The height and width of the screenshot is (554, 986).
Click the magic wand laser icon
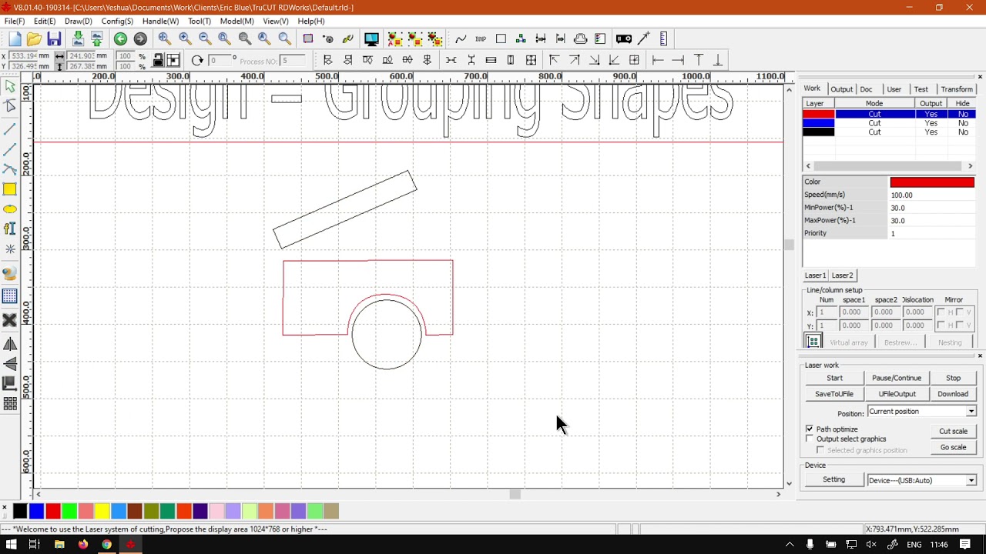pos(644,39)
